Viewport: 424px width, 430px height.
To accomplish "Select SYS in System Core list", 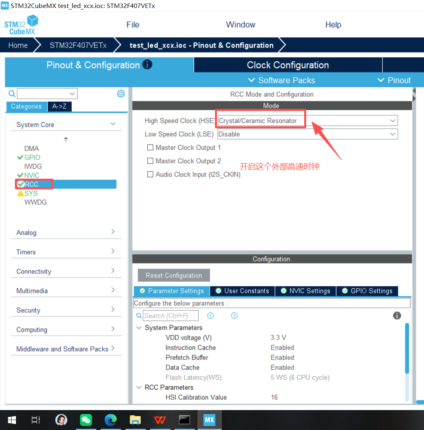I will pos(31,193).
